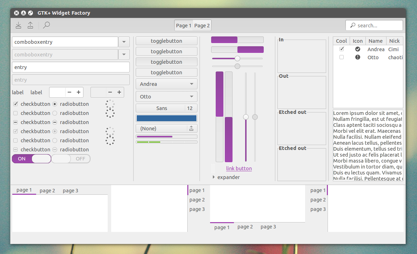Click the download icon in the toolbar
The width and height of the screenshot is (417, 254).
(x=18, y=25)
